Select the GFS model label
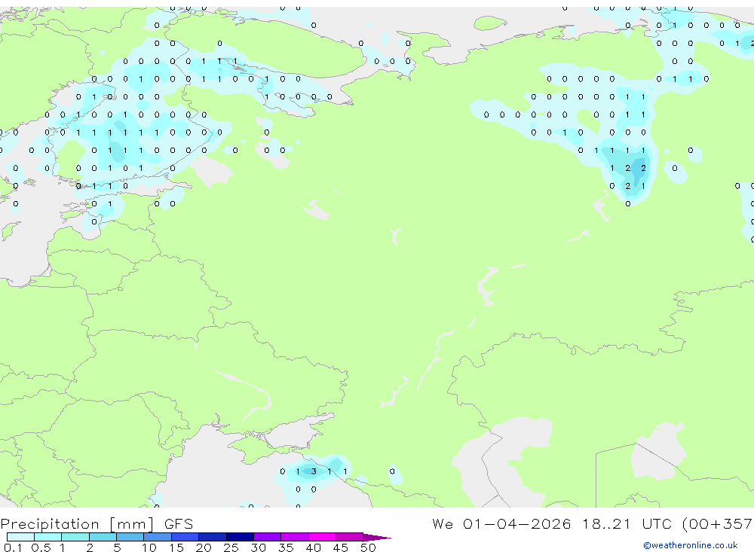754x552 pixels. (179, 524)
